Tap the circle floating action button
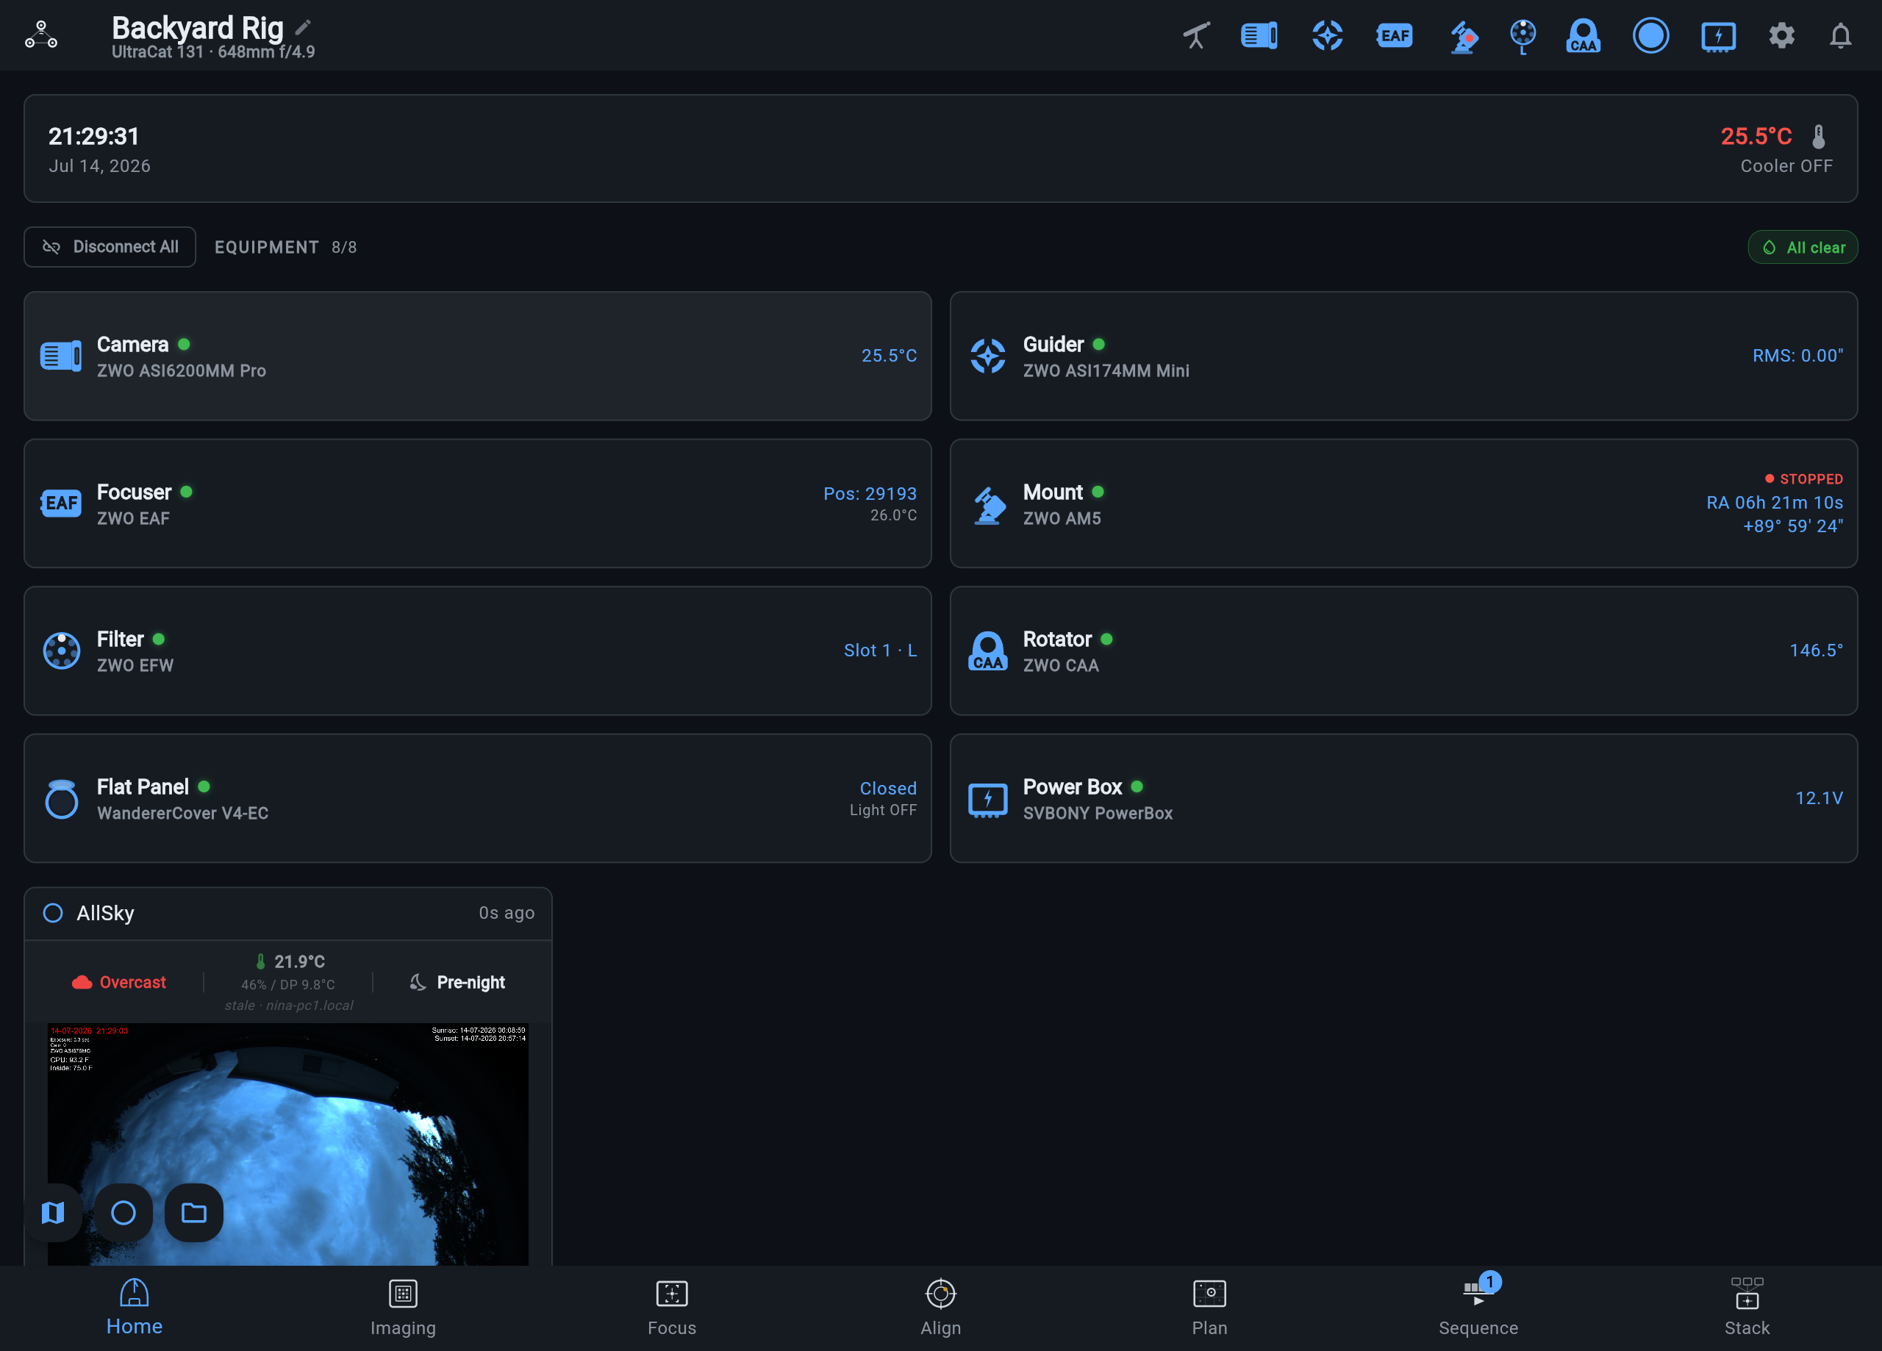 (124, 1212)
